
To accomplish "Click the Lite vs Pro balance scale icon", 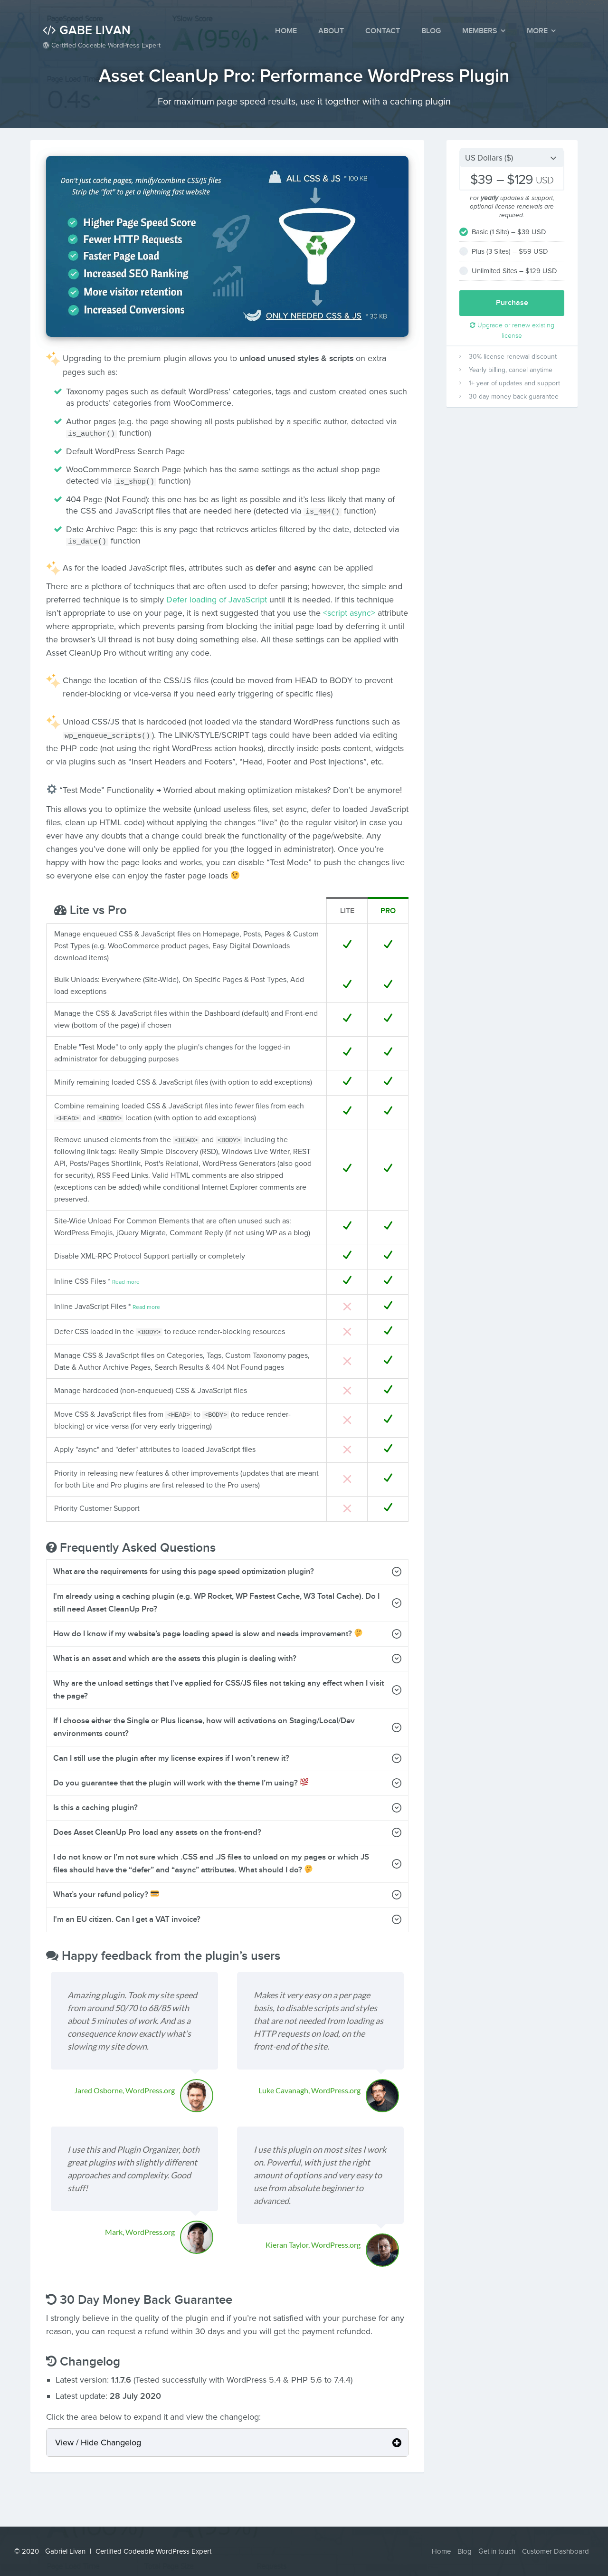I will pyautogui.click(x=60, y=910).
